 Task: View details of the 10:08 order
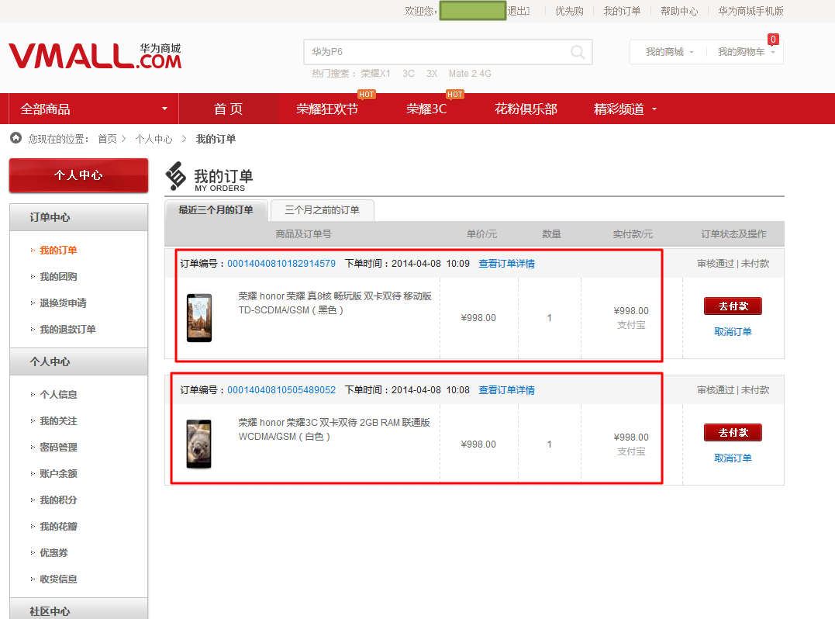pyautogui.click(x=506, y=390)
